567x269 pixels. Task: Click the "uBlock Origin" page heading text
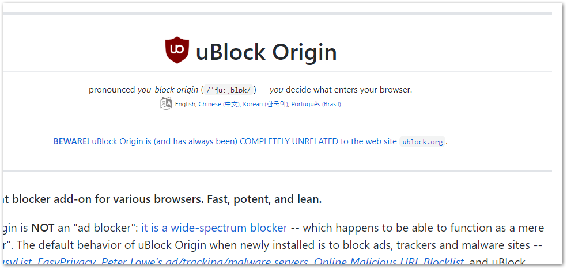266,52
